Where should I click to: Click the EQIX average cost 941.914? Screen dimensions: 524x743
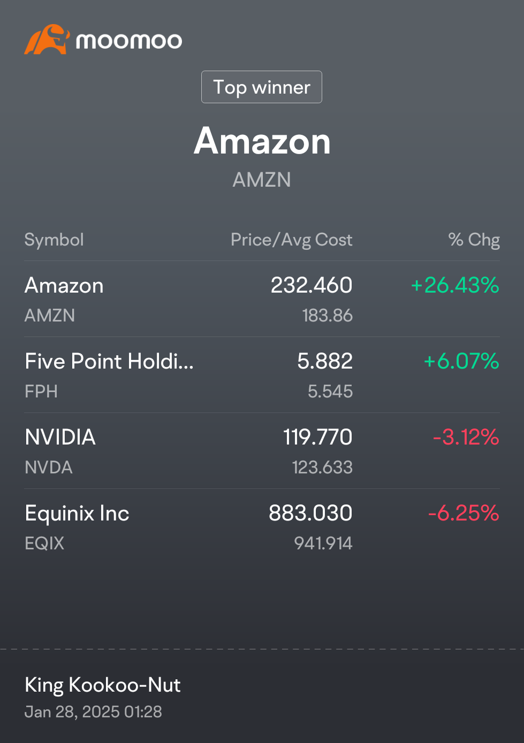pos(323,543)
